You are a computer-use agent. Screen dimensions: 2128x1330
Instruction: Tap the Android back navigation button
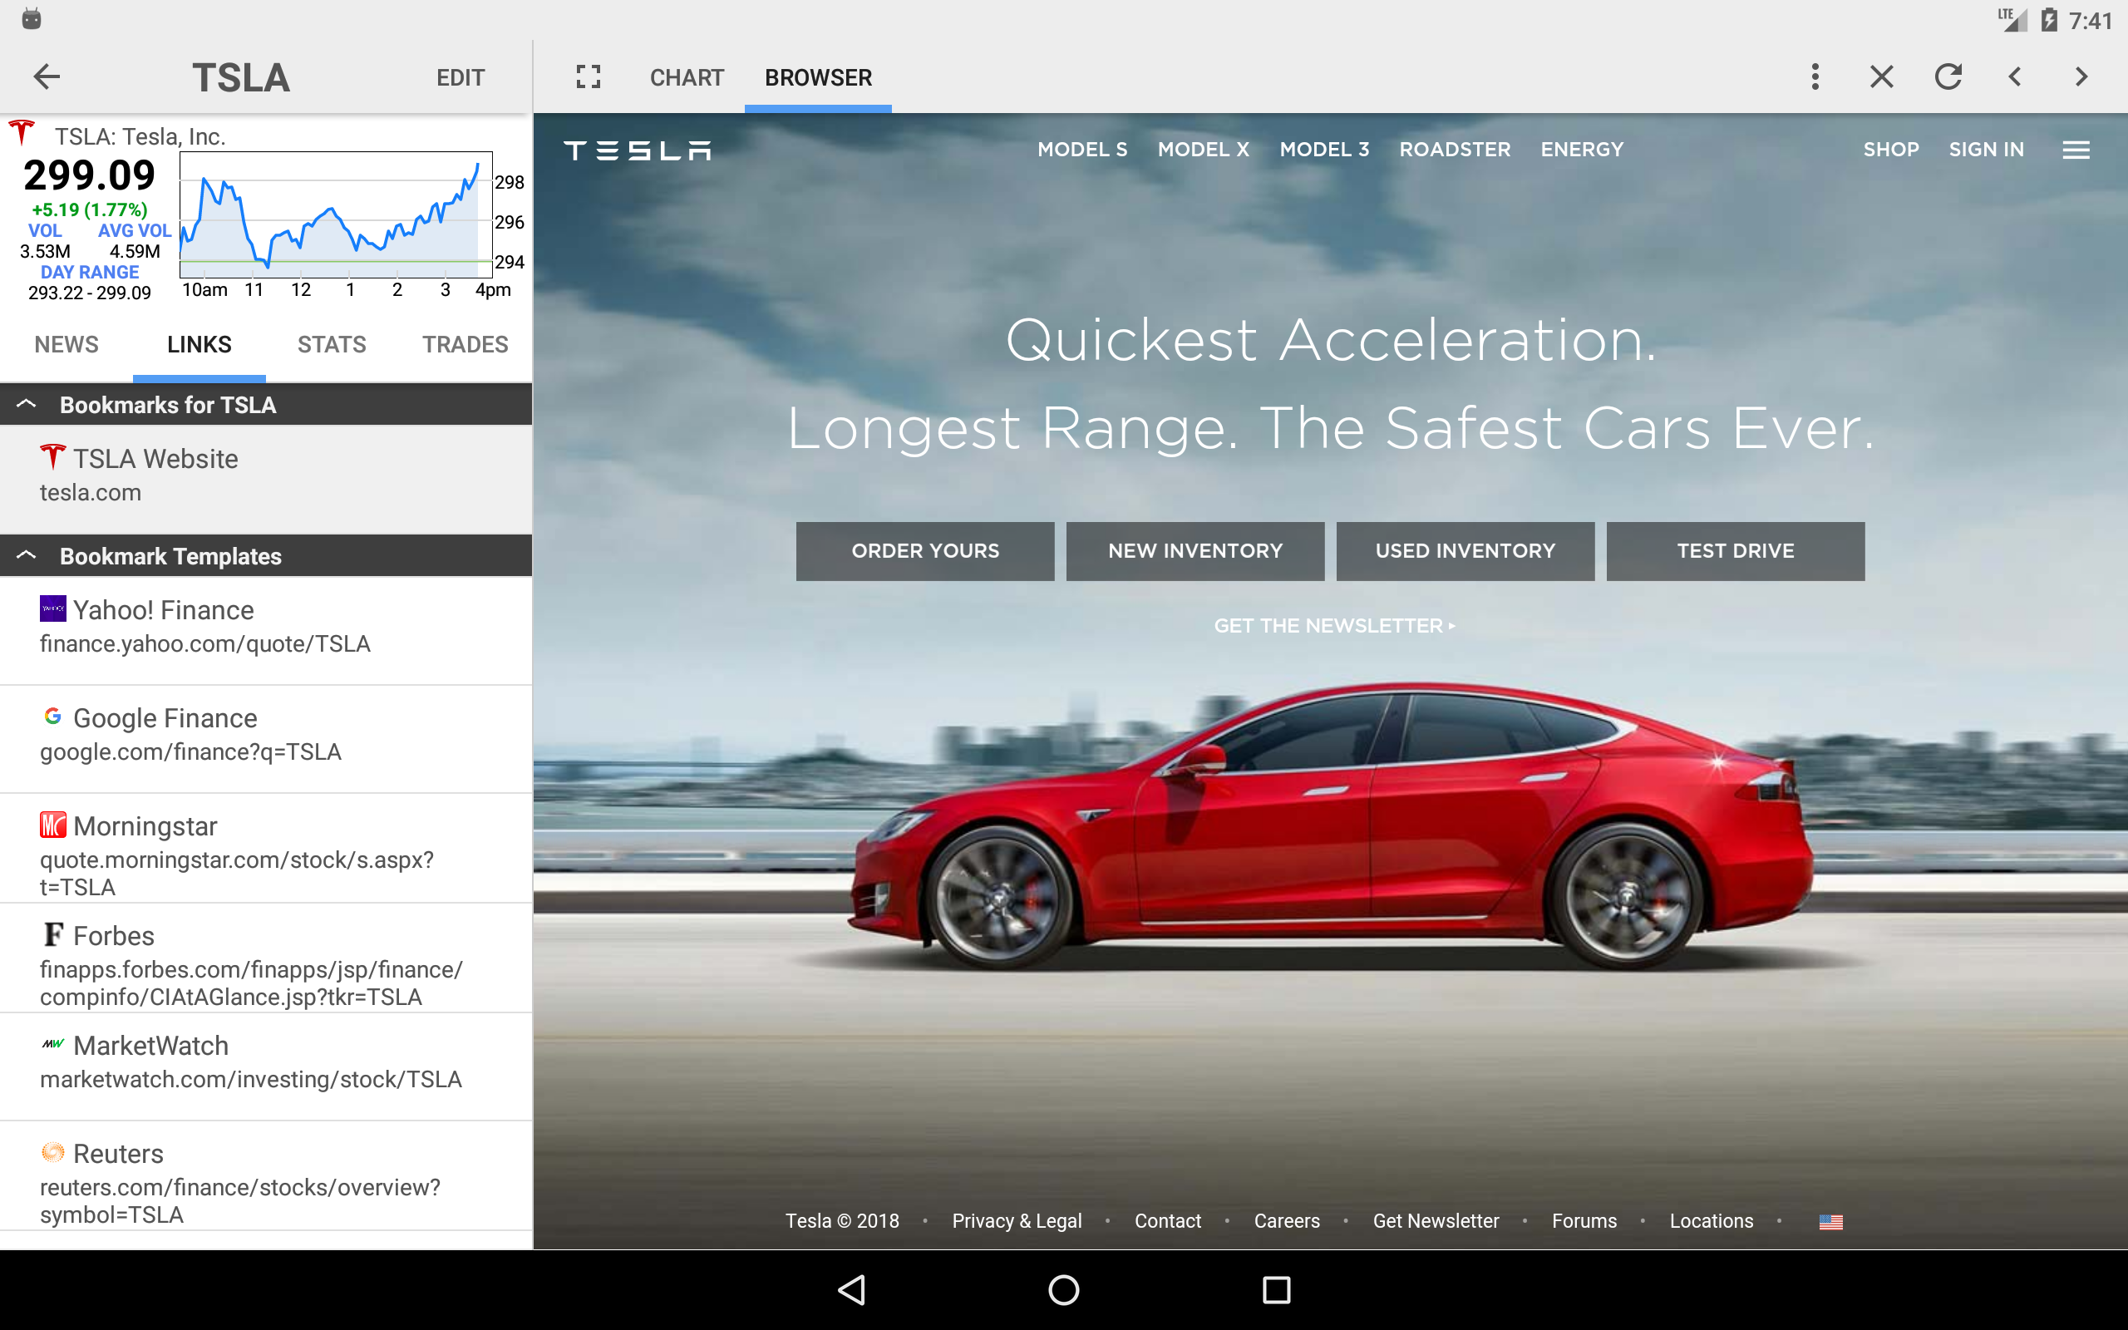851,1289
